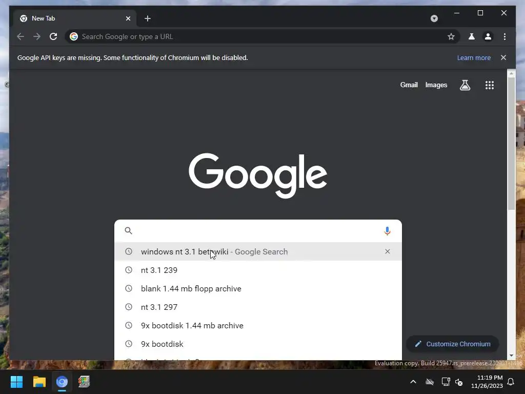Click the magnifier icon in search box

[x=128, y=230]
